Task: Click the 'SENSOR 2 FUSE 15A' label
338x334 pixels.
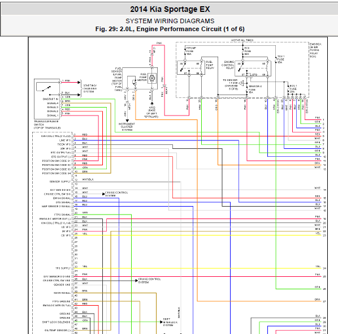Action: pos(255,89)
